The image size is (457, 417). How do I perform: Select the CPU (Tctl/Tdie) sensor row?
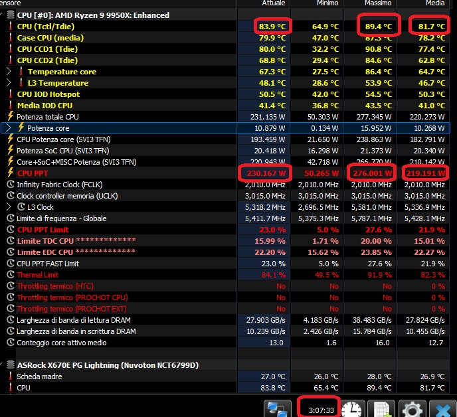point(225,27)
